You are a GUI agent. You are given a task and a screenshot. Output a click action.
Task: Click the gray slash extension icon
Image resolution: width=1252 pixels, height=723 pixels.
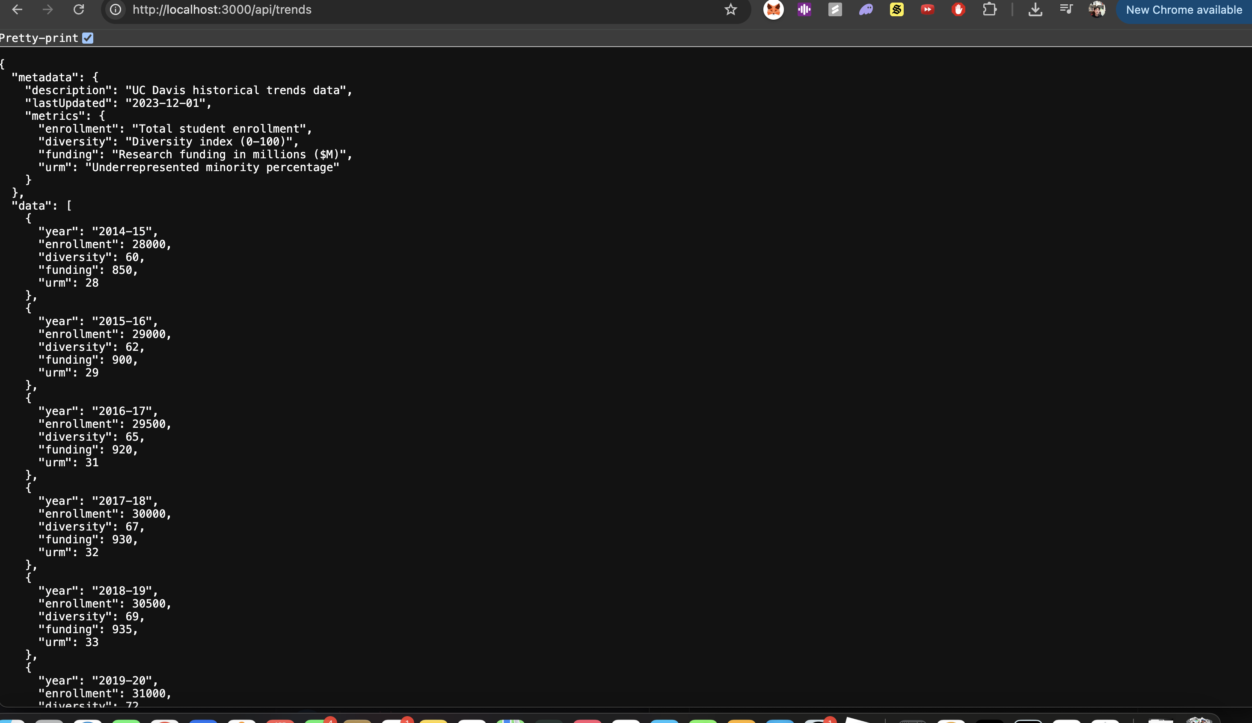pyautogui.click(x=835, y=9)
